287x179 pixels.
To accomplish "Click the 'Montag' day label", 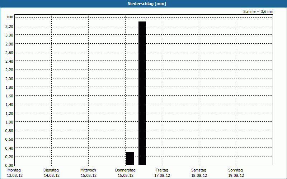I will click(x=14, y=170).
